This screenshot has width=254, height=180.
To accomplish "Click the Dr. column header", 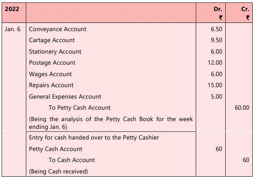I will click(x=218, y=8).
